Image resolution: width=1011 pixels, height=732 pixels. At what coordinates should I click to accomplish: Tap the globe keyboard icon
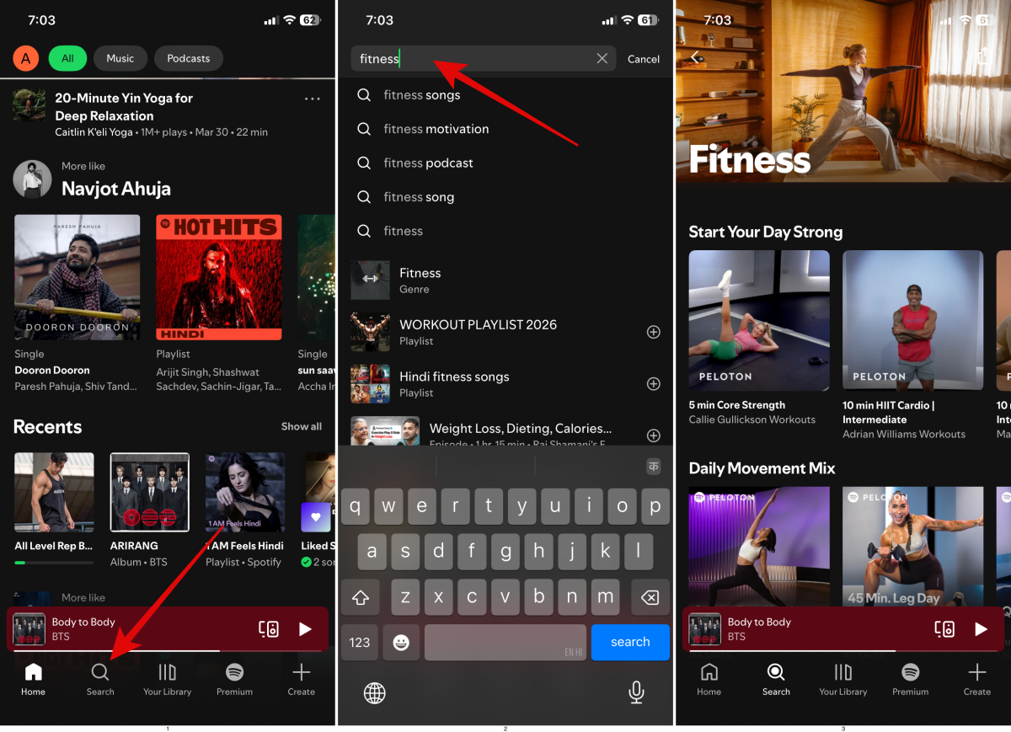[x=374, y=692]
